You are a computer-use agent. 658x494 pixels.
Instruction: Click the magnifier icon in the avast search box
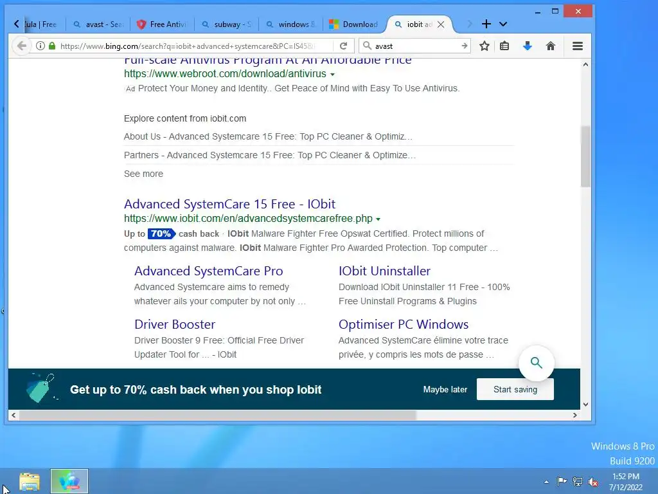coord(367,46)
